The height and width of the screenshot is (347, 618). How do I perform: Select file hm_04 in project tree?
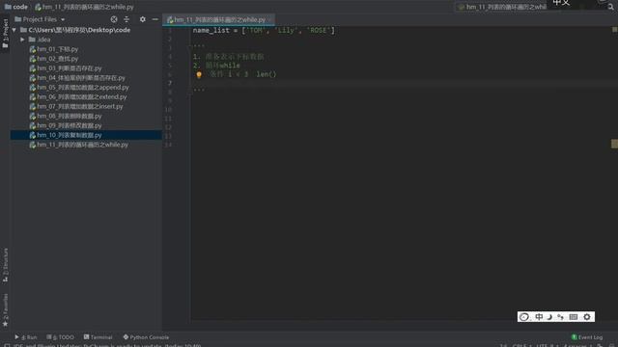coord(77,78)
